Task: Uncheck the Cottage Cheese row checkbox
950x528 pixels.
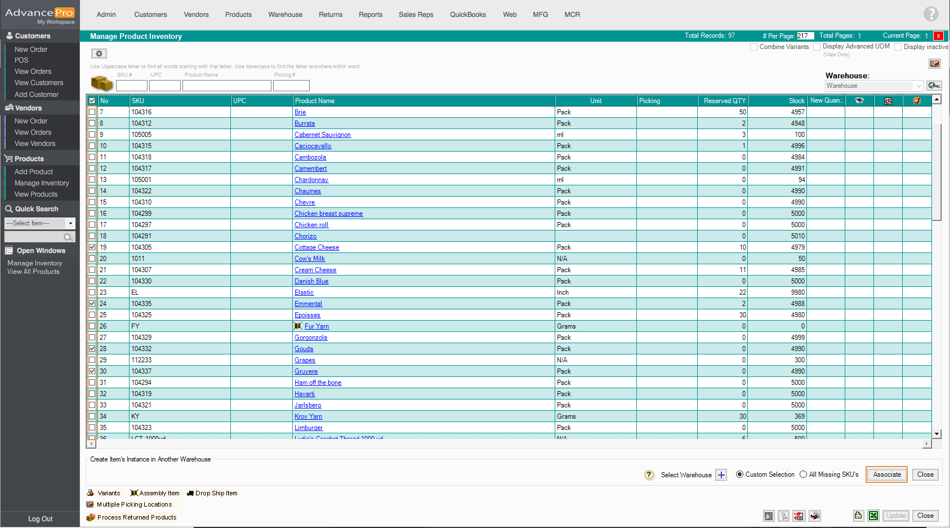Action: (x=92, y=247)
